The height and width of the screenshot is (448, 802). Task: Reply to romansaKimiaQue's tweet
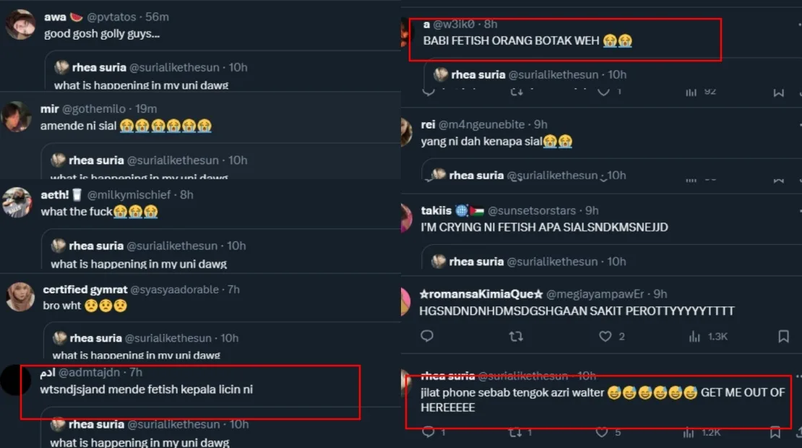pos(427,336)
